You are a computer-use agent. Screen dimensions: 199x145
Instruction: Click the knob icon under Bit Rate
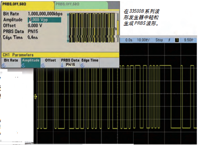click(4, 65)
